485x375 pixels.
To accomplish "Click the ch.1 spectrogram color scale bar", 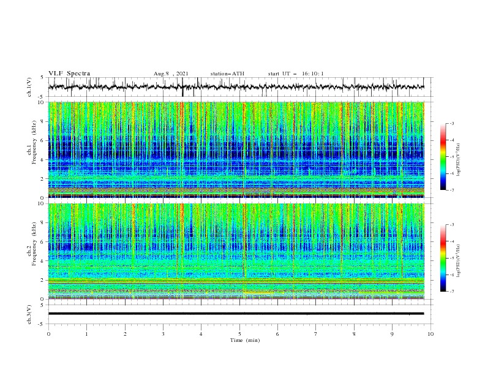I will pyautogui.click(x=443, y=156).
